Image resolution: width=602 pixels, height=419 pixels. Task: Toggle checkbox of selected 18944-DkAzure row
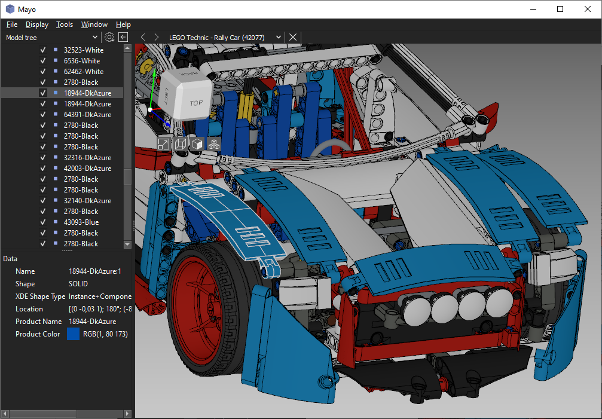42,93
